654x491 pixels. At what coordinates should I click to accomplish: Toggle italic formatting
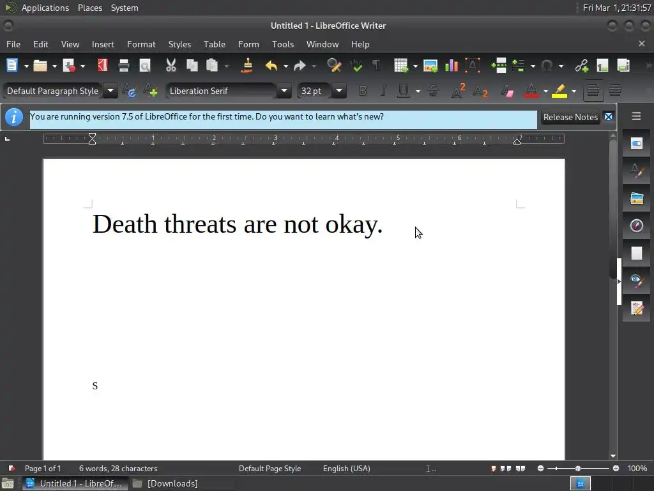point(383,91)
